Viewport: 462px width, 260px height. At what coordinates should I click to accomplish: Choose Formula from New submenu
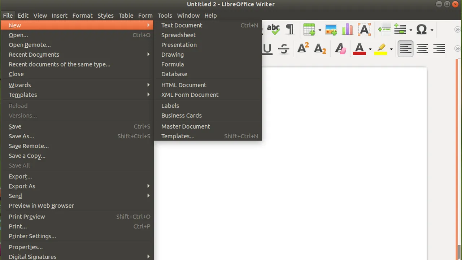tap(208, 64)
